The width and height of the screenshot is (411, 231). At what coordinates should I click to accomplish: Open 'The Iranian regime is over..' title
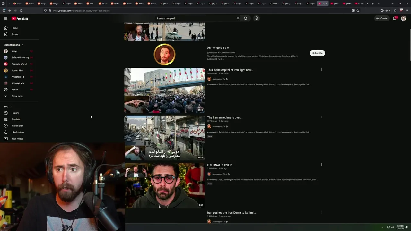224,117
